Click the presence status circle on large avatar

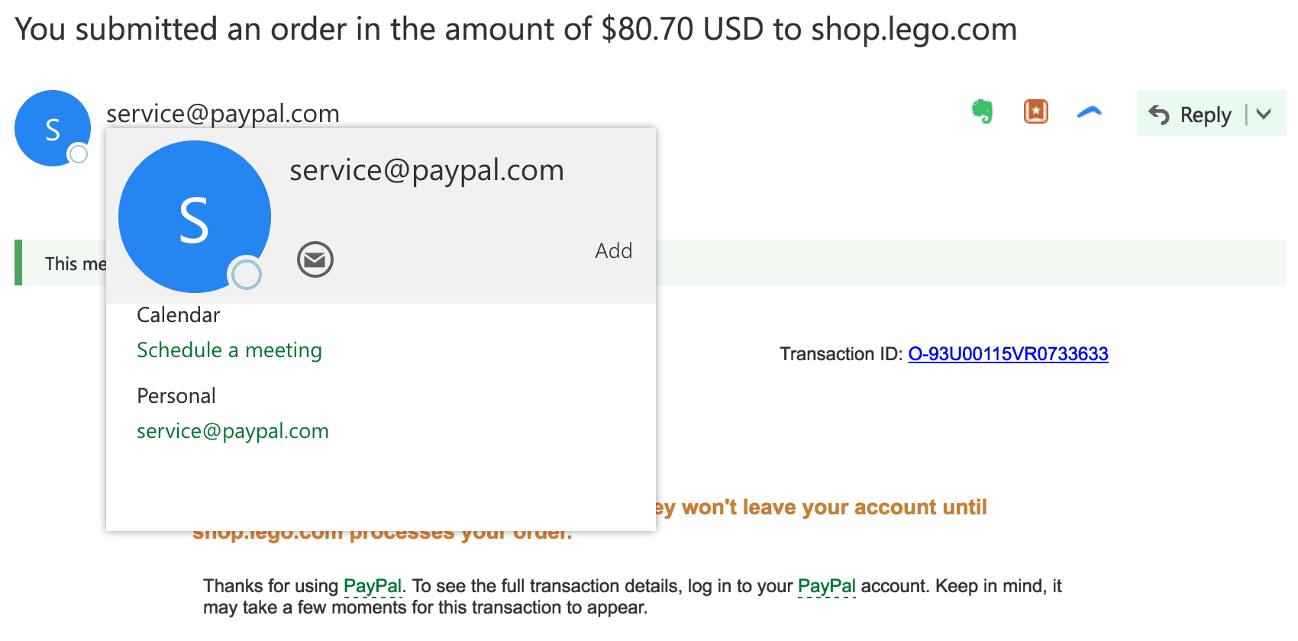[x=247, y=274]
